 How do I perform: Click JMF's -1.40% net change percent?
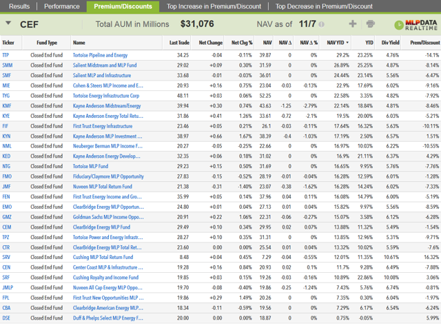pos(244,187)
